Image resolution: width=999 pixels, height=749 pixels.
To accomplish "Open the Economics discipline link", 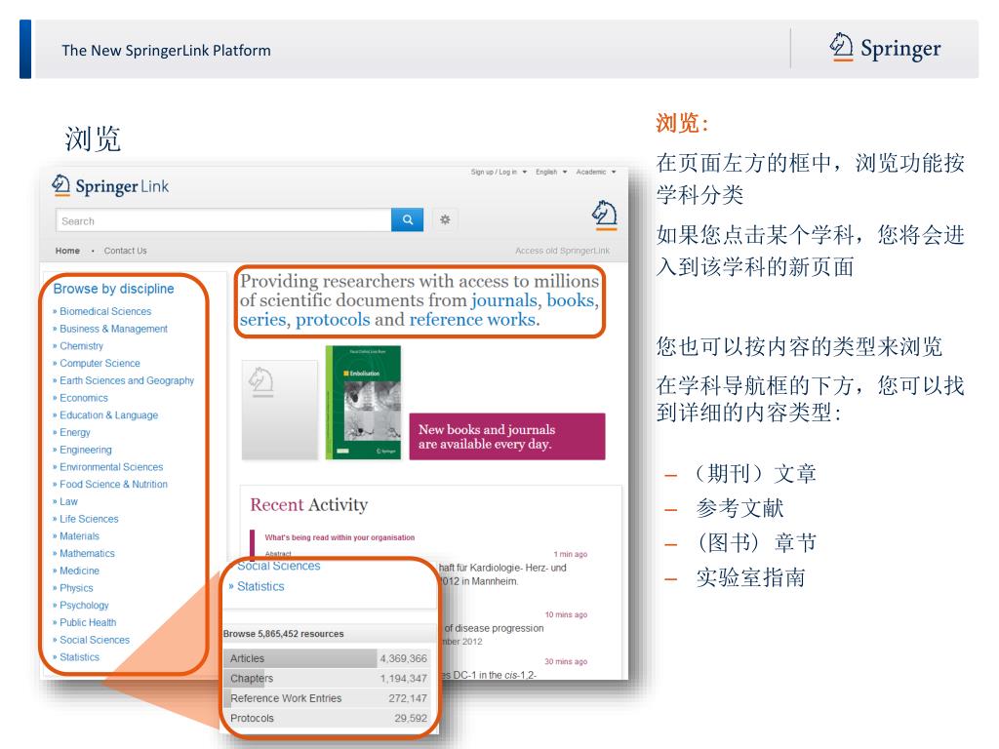I will coord(84,398).
